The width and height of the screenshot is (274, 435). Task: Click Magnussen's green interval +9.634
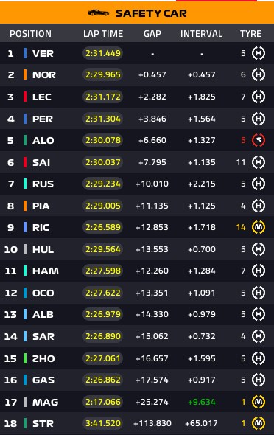pyautogui.click(x=202, y=402)
